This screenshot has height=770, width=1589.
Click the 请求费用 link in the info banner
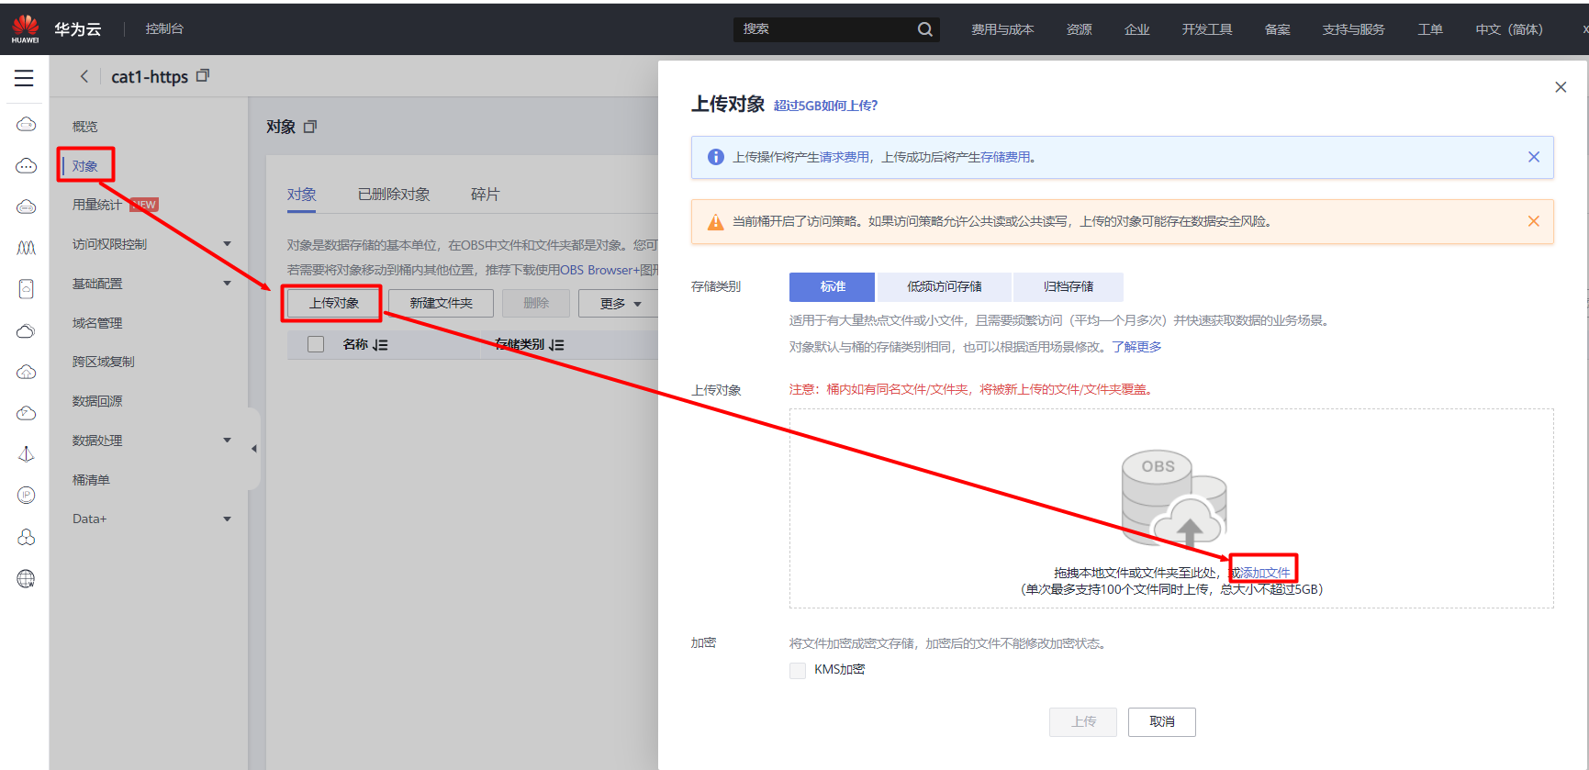pos(845,157)
